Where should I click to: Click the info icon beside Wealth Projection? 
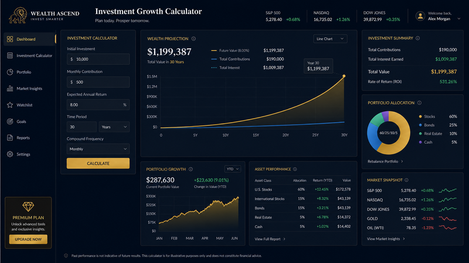(193, 39)
